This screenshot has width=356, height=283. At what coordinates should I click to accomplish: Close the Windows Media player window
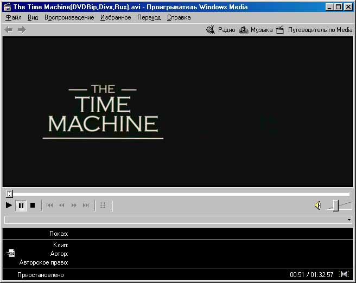click(348, 7)
